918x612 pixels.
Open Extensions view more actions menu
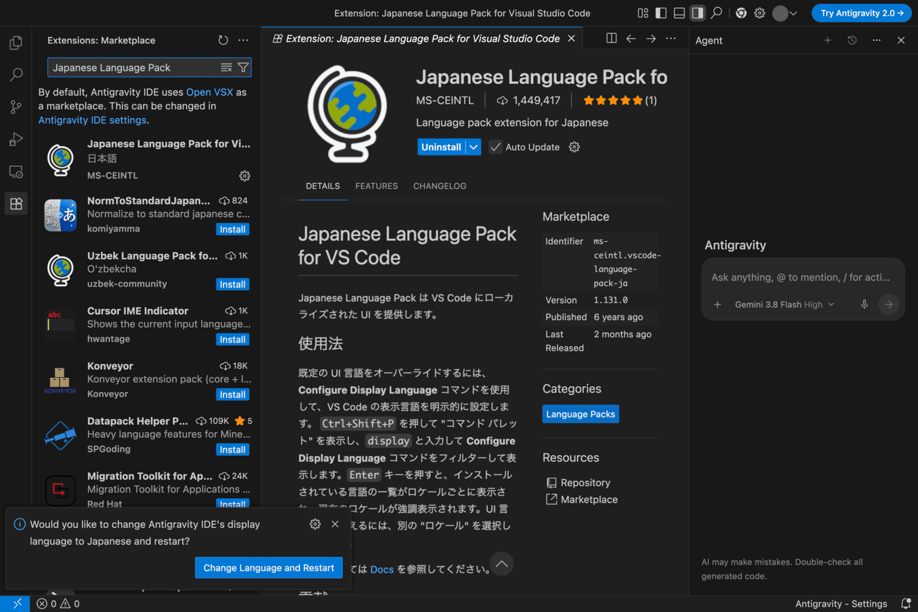[243, 40]
